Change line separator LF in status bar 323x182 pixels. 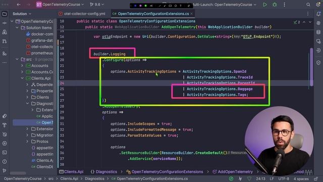click(272, 178)
